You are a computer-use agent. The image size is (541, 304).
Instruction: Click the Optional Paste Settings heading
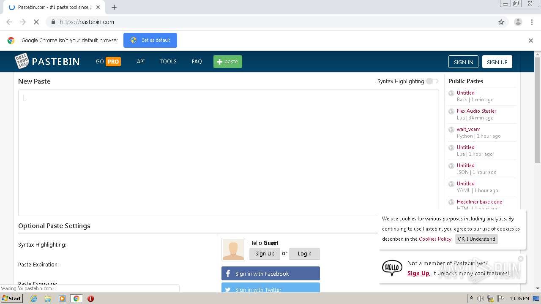pos(54,226)
